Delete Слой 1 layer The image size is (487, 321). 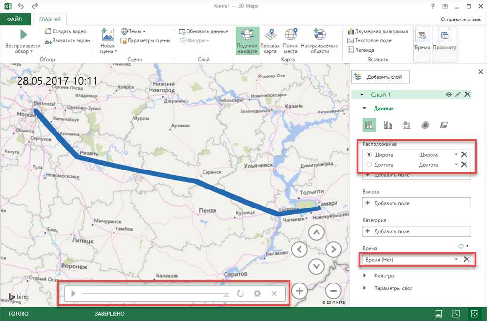(468, 94)
